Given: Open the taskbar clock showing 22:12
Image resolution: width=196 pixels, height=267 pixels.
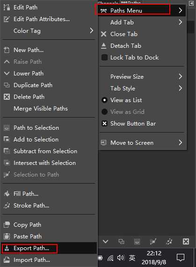Looking at the screenshot, I should click(154, 258).
